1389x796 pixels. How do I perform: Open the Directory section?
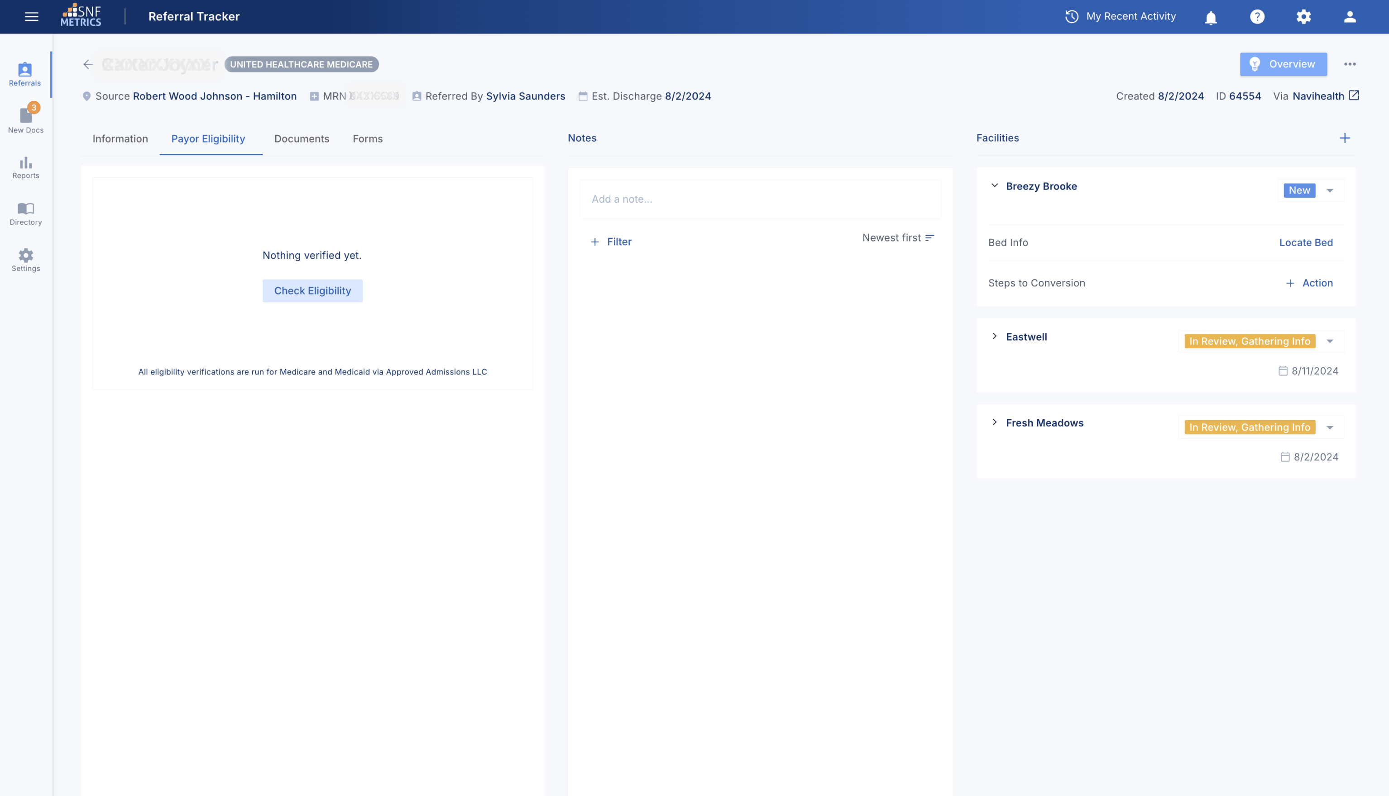click(x=25, y=213)
